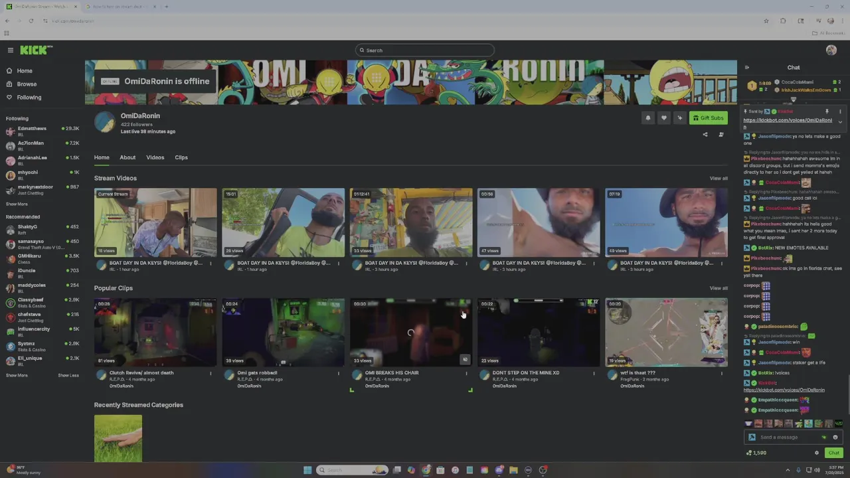
Task: Open options for 'DONT STEP ON THE MINE' clip
Action: 594,373
